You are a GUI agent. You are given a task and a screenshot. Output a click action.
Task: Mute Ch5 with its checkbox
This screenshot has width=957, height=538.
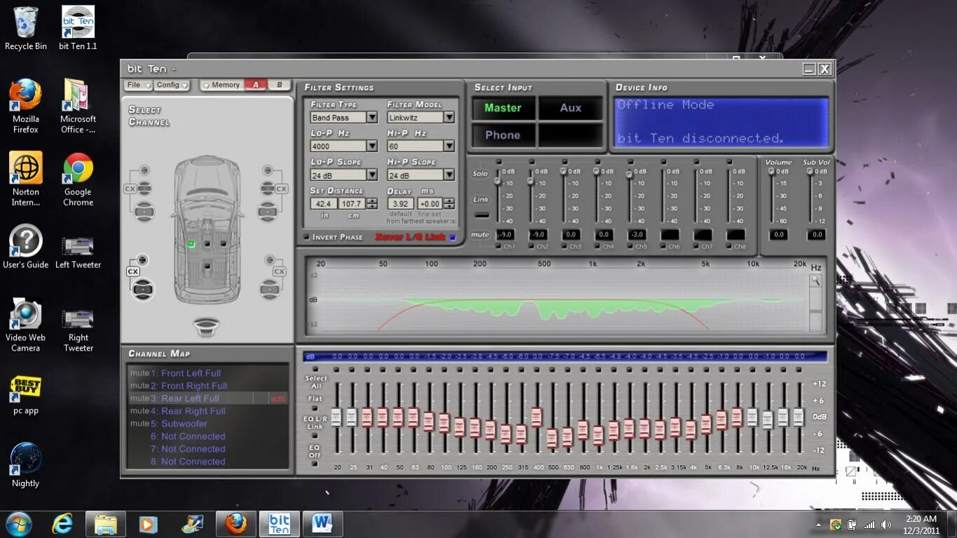point(630,246)
